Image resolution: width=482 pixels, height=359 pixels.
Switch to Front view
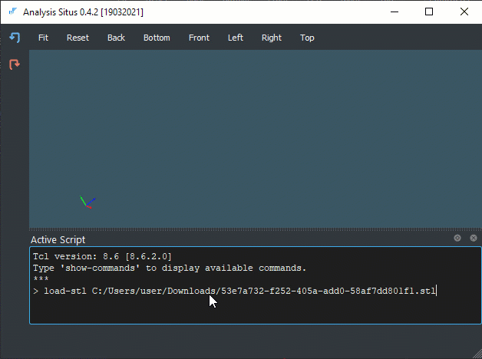click(x=200, y=38)
